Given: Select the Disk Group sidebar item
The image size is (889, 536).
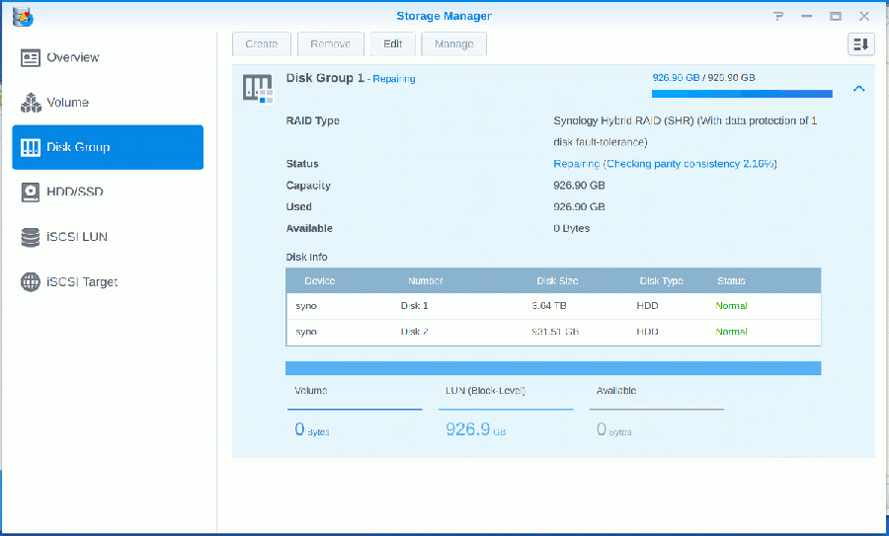Looking at the screenshot, I should point(107,147).
